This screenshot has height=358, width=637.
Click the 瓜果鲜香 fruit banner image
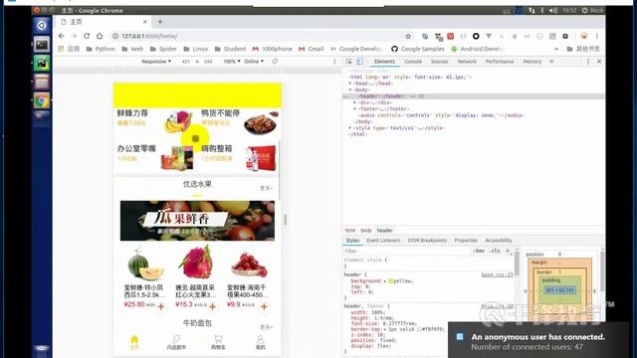(x=197, y=221)
